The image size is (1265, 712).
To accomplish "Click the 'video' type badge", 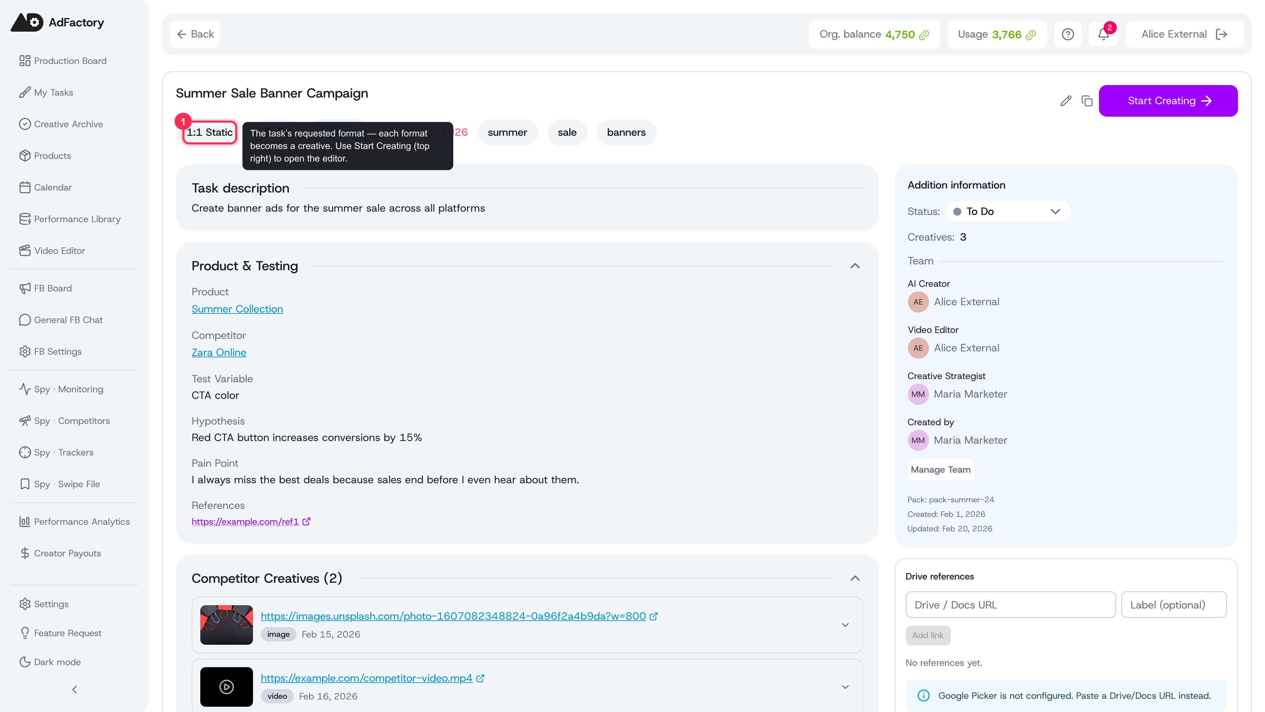I will coord(277,696).
